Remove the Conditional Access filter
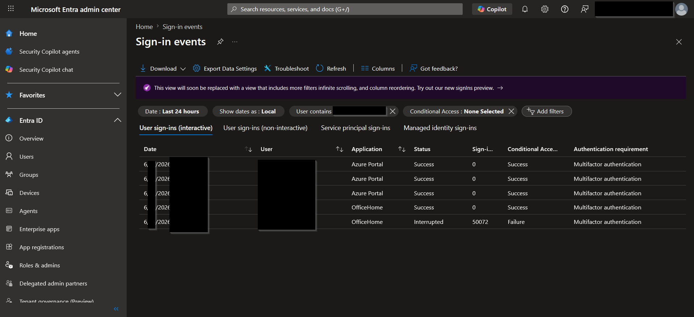The image size is (694, 317). click(511, 111)
